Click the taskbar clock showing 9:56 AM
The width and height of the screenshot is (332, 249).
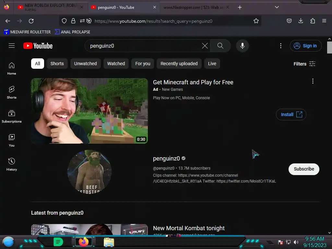(314, 242)
